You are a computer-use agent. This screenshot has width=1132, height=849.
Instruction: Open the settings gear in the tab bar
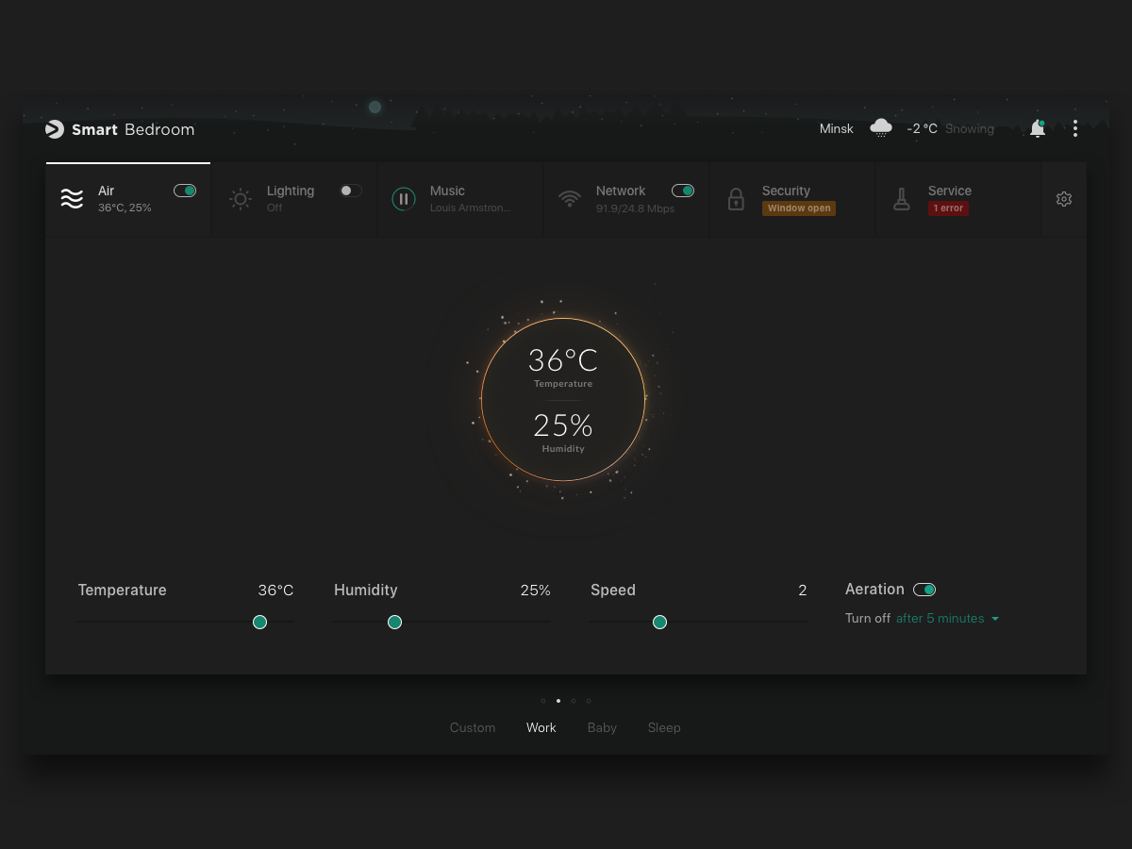coord(1064,199)
